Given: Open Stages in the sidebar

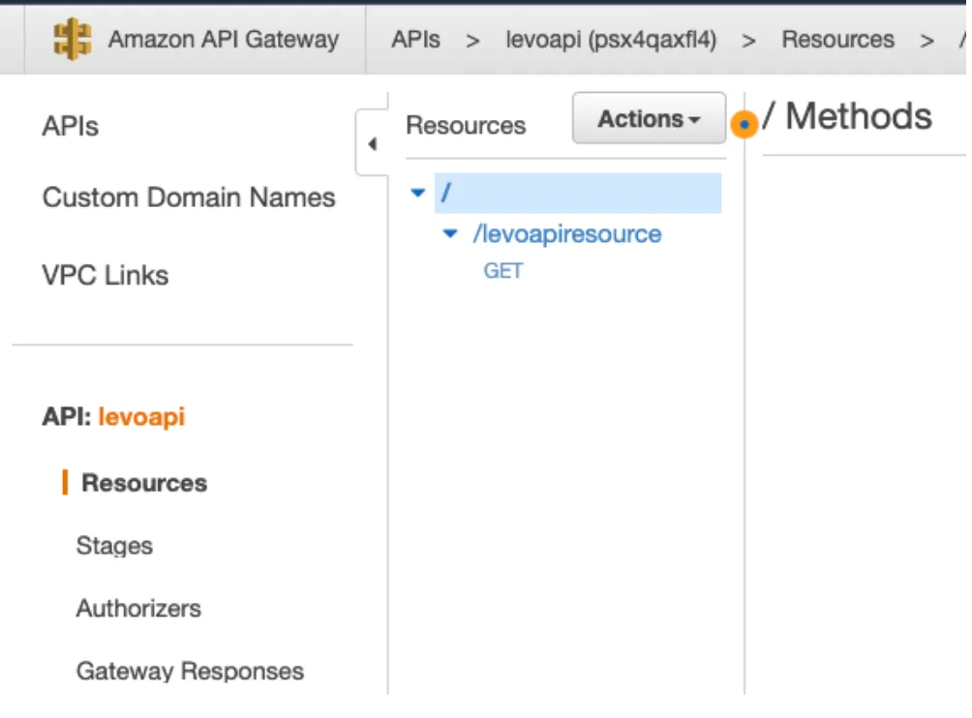Looking at the screenshot, I should 114,546.
